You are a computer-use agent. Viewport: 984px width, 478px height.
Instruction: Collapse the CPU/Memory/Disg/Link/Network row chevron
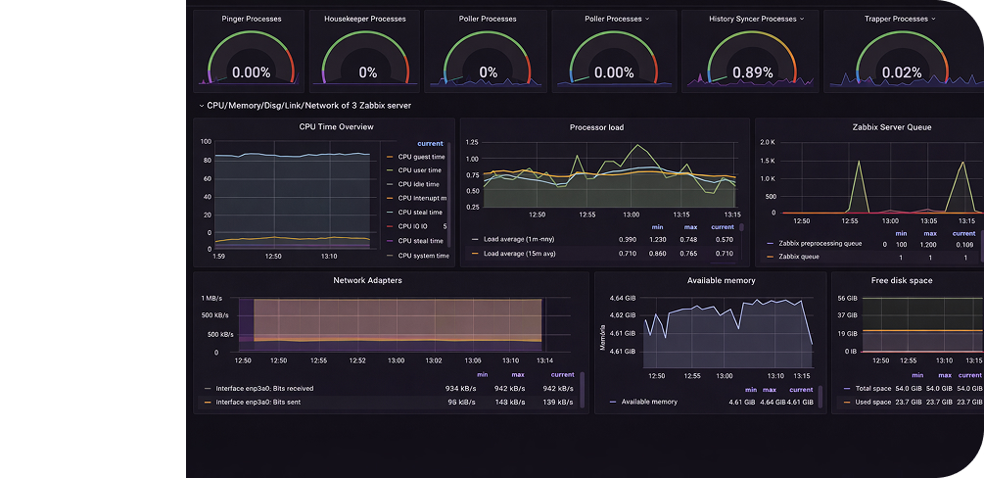click(201, 105)
